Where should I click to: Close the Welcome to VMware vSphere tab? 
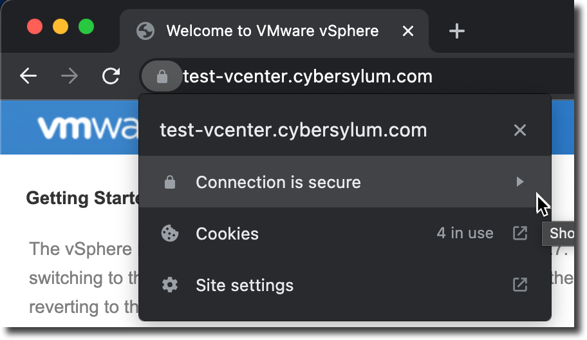click(408, 31)
